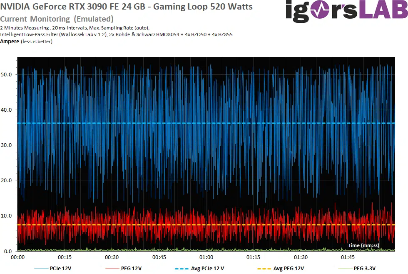Click the 01:45 time axis label
This screenshot has width=408, height=274.
pos(348,257)
